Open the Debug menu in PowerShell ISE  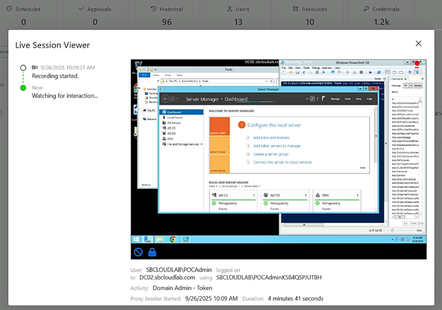(x=316, y=68)
